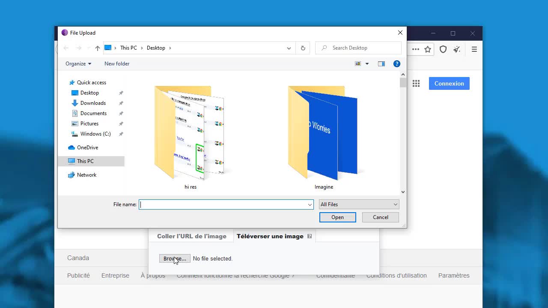Click the pin icon next to Documents
Screen dimensions: 548x308
pyautogui.click(x=121, y=113)
